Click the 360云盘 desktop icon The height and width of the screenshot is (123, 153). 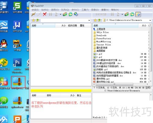click(x=4, y=26)
